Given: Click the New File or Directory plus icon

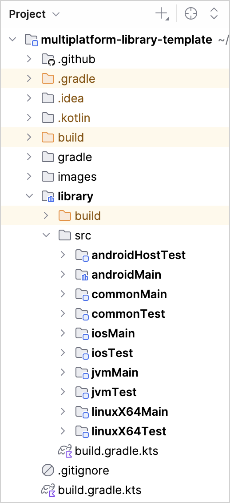Looking at the screenshot, I should 162,14.
